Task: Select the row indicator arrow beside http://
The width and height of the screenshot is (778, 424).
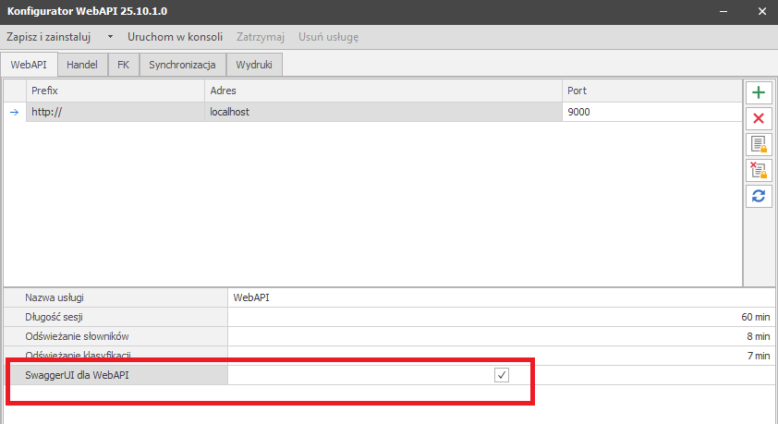Action: tap(14, 112)
